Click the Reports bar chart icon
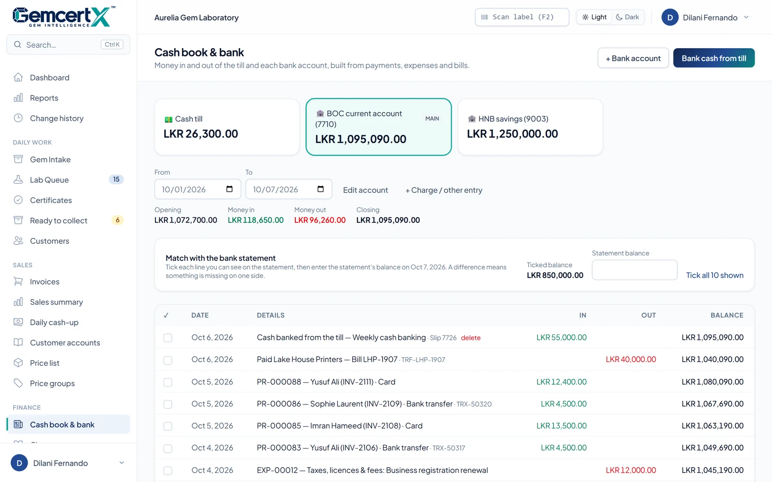The image size is (772, 482). (x=18, y=98)
